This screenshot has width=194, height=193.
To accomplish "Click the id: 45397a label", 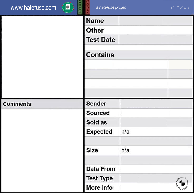I will point(180,7).
